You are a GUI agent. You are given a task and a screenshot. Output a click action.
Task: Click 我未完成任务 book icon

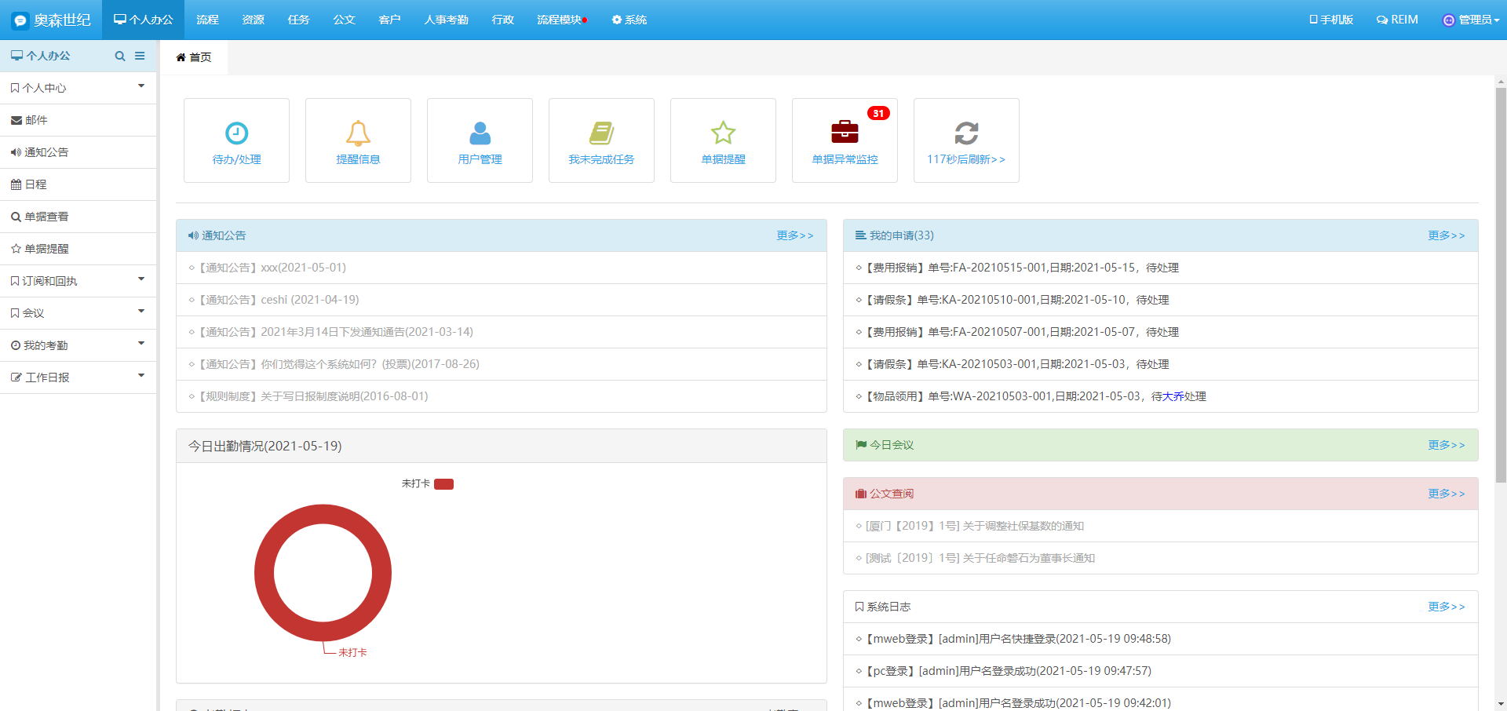(601, 133)
